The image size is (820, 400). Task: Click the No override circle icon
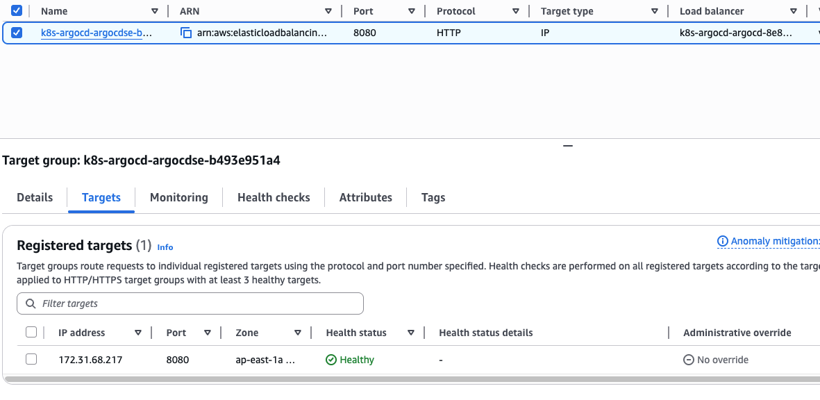point(689,360)
